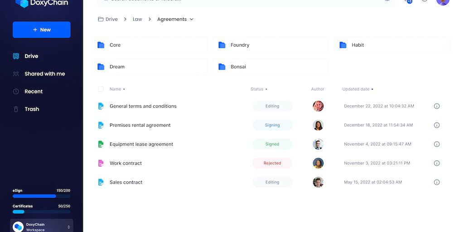Click the Certificates usage progress bar
Viewport: 464px width, 232px height.
pos(41,212)
